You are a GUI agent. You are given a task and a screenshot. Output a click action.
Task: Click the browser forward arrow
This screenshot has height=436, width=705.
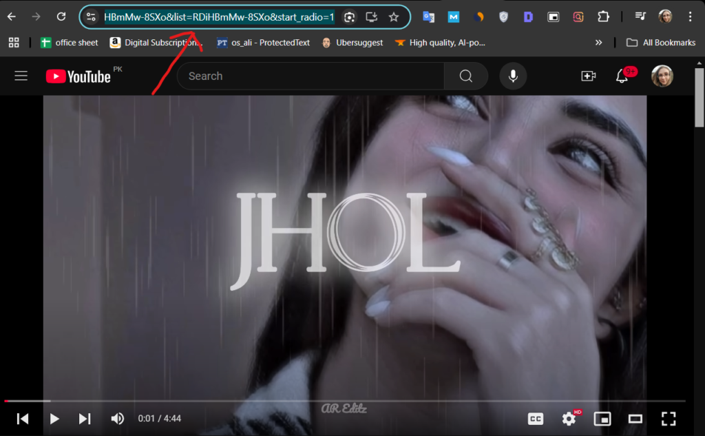[36, 17]
